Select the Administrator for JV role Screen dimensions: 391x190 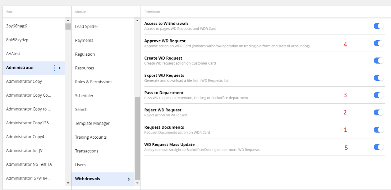click(x=34, y=150)
